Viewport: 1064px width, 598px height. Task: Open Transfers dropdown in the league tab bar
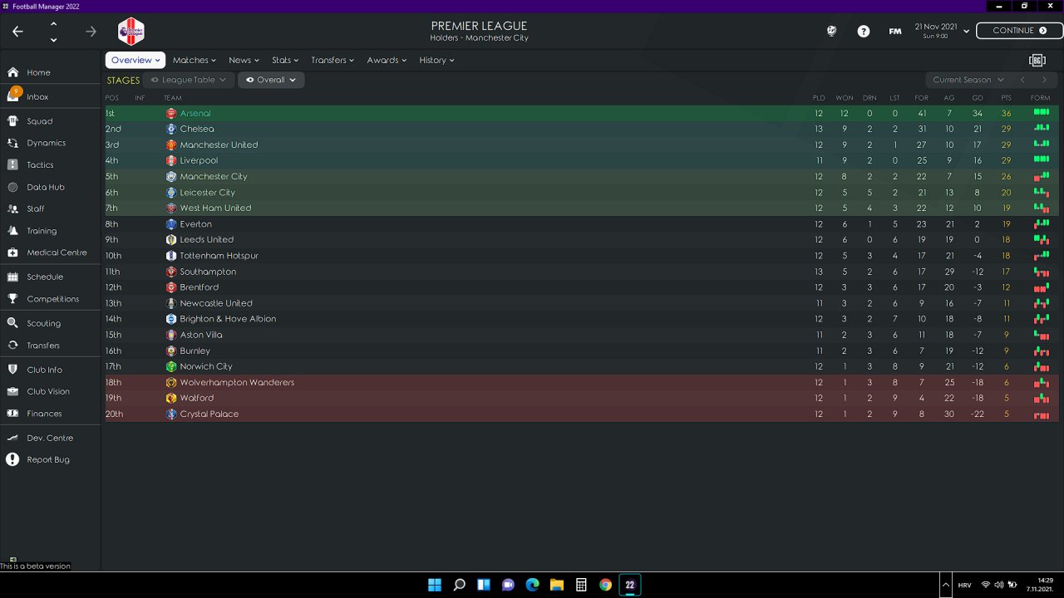click(x=332, y=60)
